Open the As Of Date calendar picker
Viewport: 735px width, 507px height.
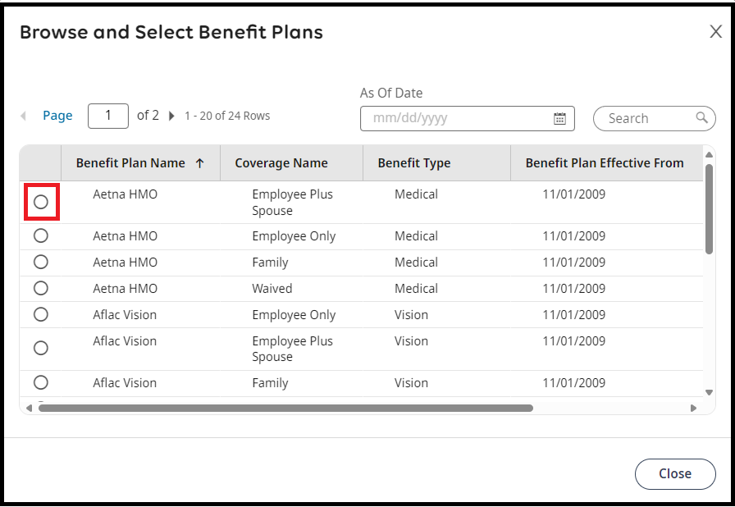[559, 118]
